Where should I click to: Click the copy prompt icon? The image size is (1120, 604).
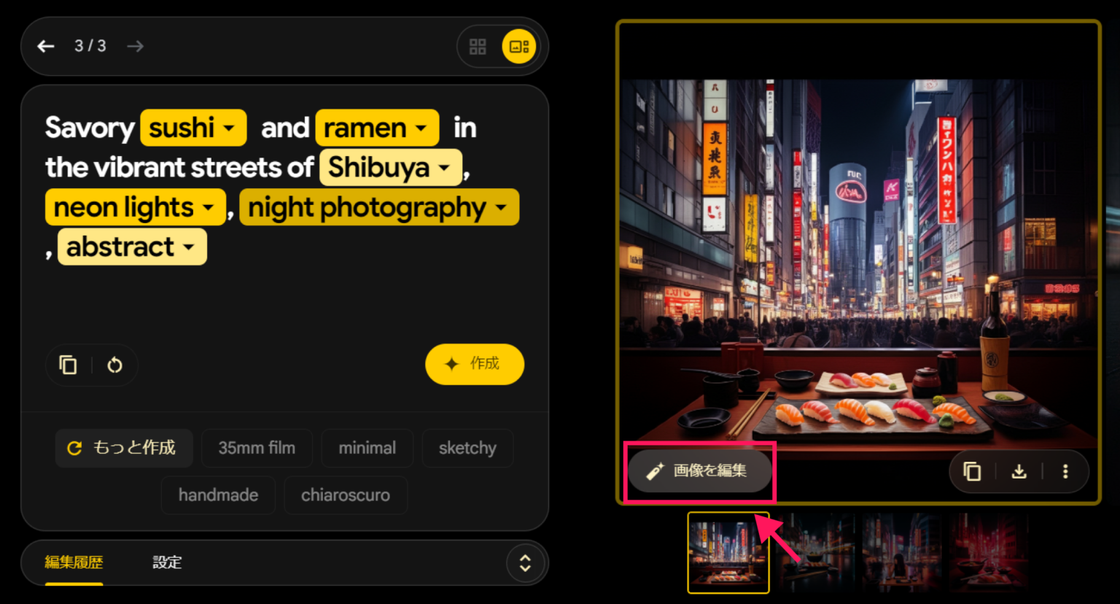pos(68,365)
